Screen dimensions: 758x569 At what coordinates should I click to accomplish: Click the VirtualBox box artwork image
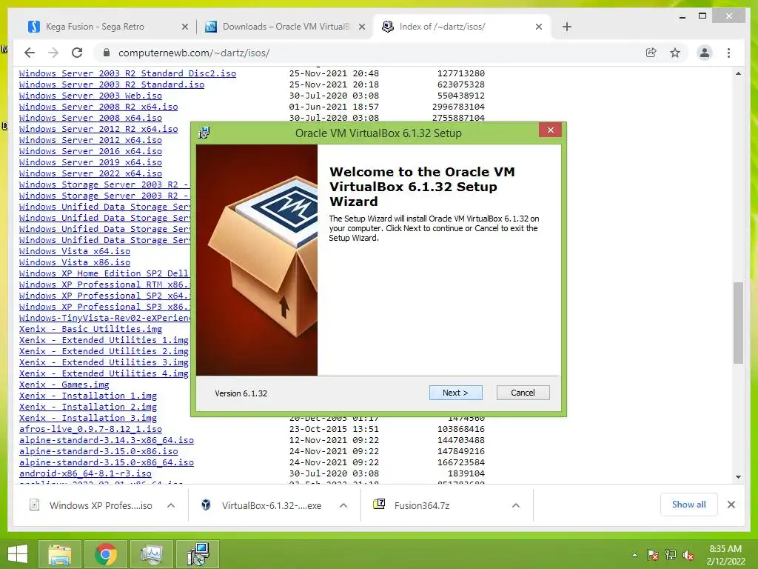(x=257, y=260)
